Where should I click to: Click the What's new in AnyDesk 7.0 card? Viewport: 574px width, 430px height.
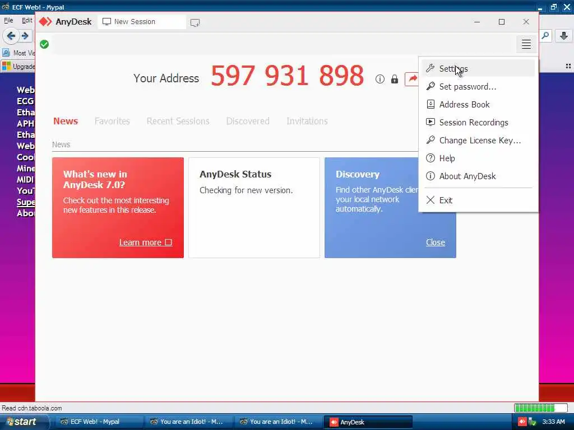tap(118, 208)
